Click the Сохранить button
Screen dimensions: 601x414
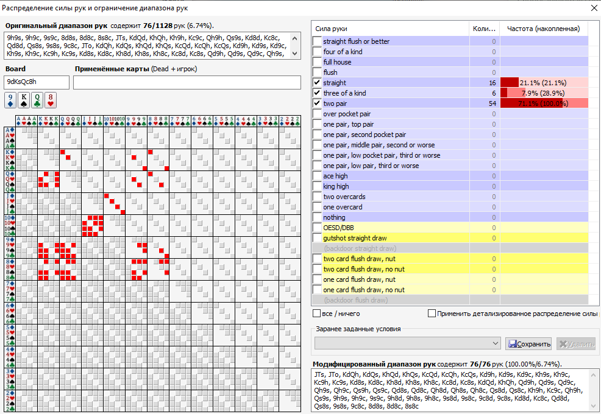pyautogui.click(x=528, y=344)
